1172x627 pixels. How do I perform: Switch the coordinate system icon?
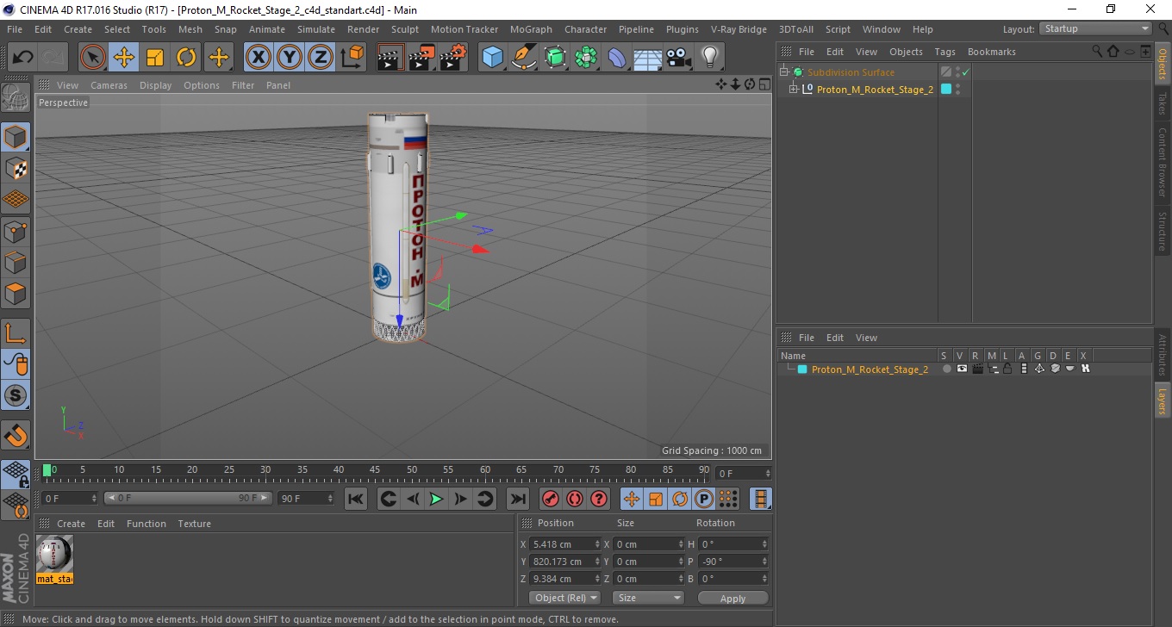[352, 58]
